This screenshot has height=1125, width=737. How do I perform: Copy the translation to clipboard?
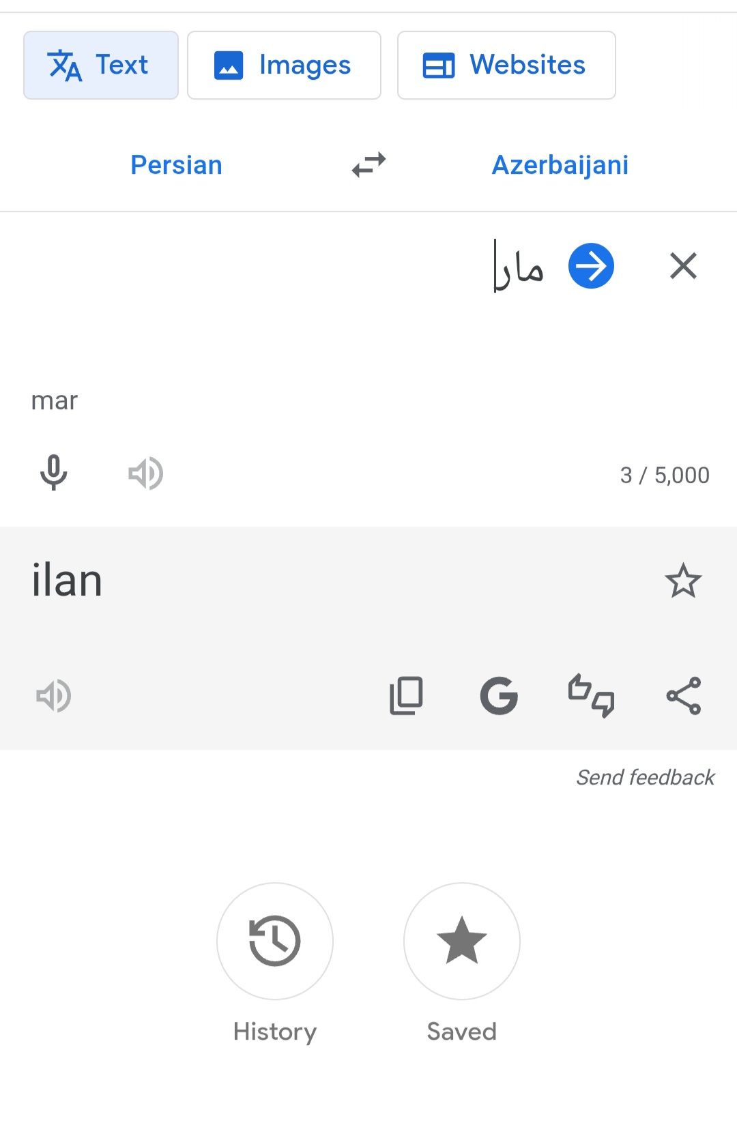click(406, 696)
